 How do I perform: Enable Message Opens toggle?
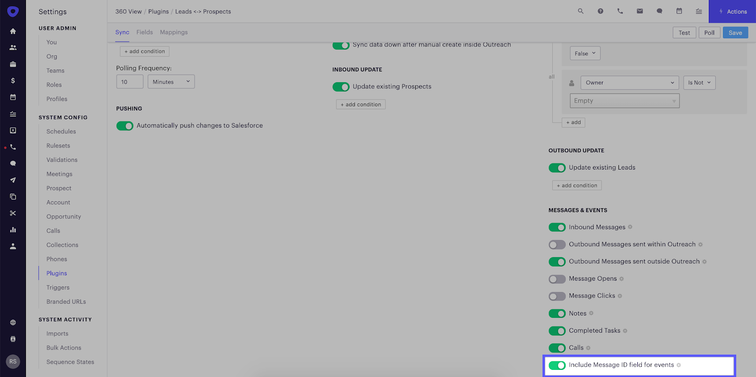coord(557,279)
